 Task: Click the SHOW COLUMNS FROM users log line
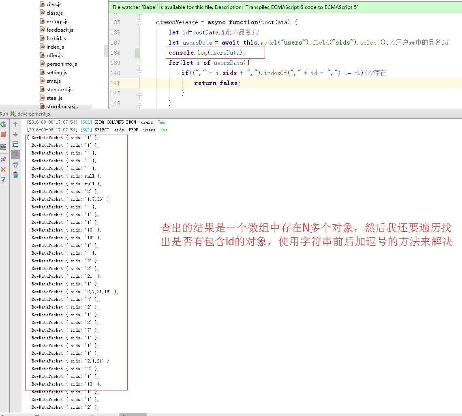click(96, 122)
